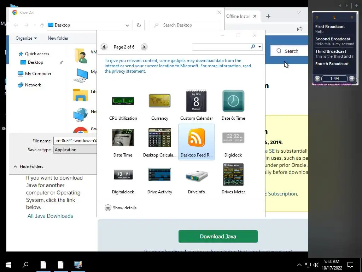Expand the Desktop address bar dropdown
This screenshot has width=362, height=272.
point(127,25)
